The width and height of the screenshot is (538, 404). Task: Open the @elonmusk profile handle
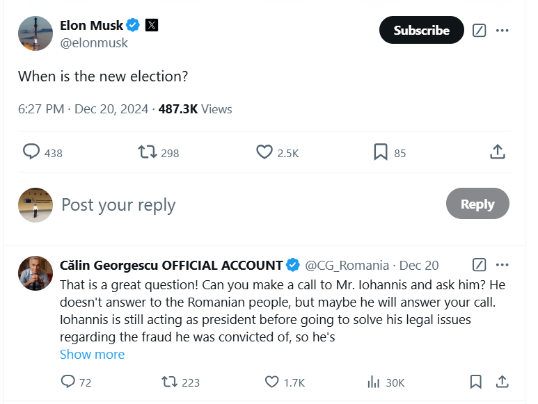pyautogui.click(x=94, y=43)
